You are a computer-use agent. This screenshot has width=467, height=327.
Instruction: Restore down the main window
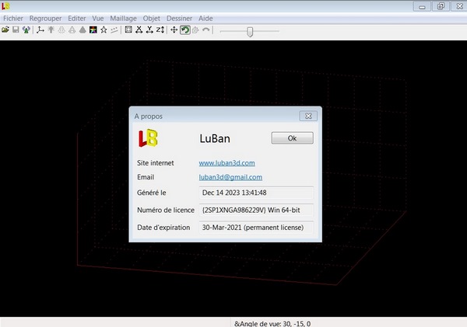[x=441, y=6]
